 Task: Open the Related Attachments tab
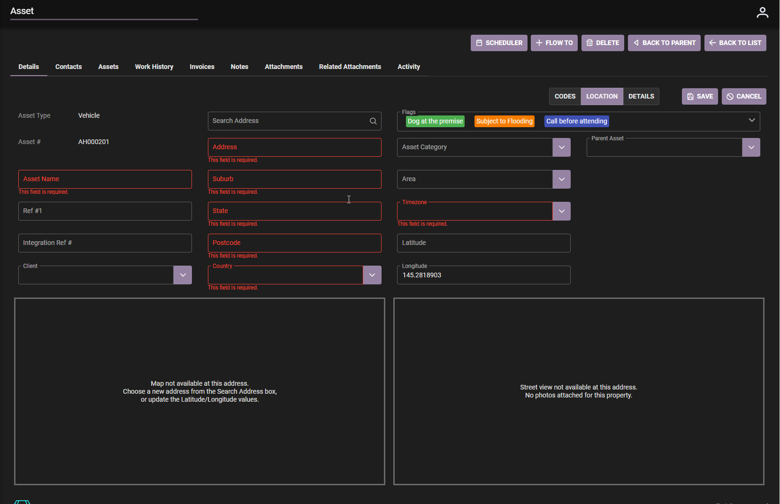click(x=350, y=67)
